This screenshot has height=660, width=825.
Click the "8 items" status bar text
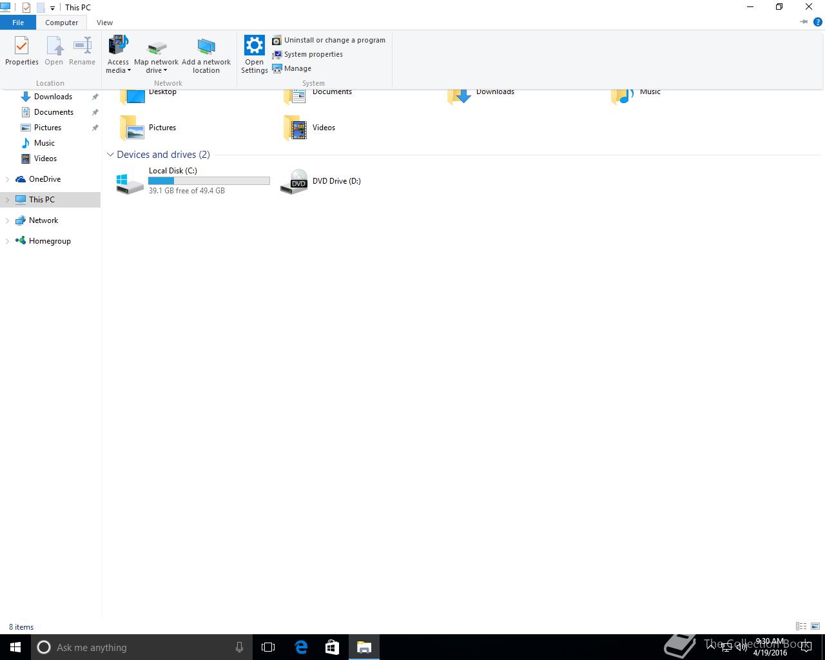click(21, 627)
